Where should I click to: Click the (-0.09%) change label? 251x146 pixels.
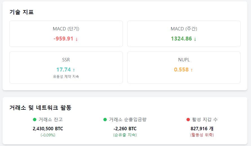(48, 135)
